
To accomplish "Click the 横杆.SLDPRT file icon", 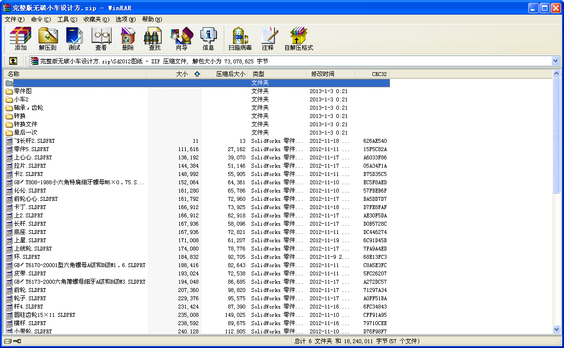I will click(9, 323).
